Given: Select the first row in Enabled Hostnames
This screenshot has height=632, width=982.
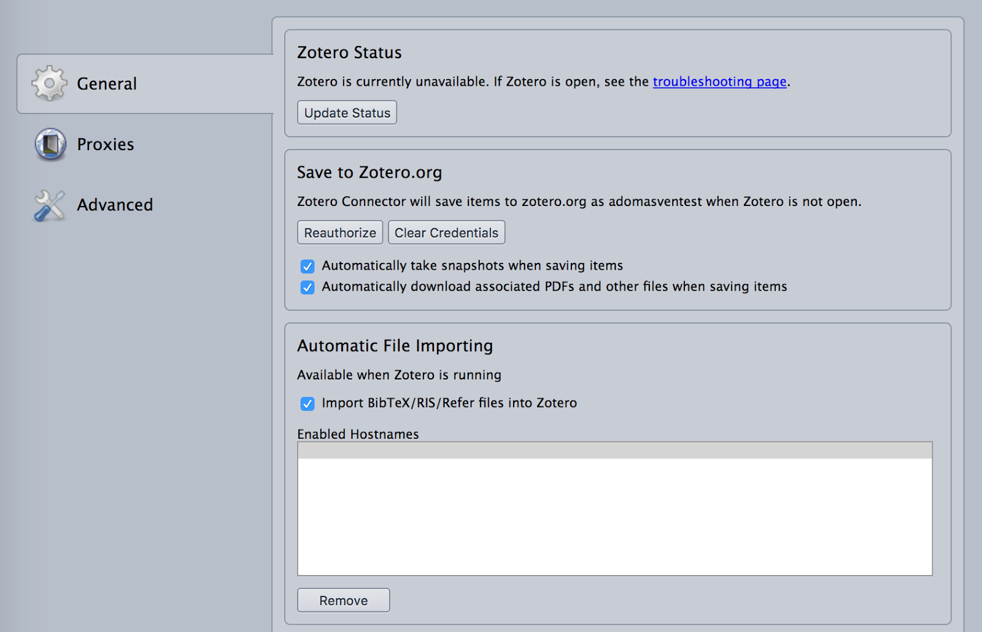Looking at the screenshot, I should coord(615,451).
